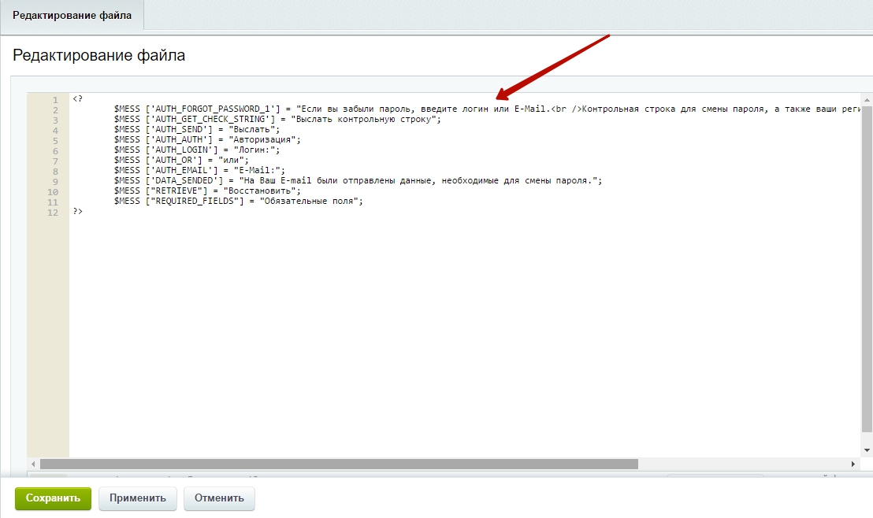Place cursor in the AUTH_FORGOT_PASSWORD_1 line
The height and width of the screenshot is (518, 873).
394,109
